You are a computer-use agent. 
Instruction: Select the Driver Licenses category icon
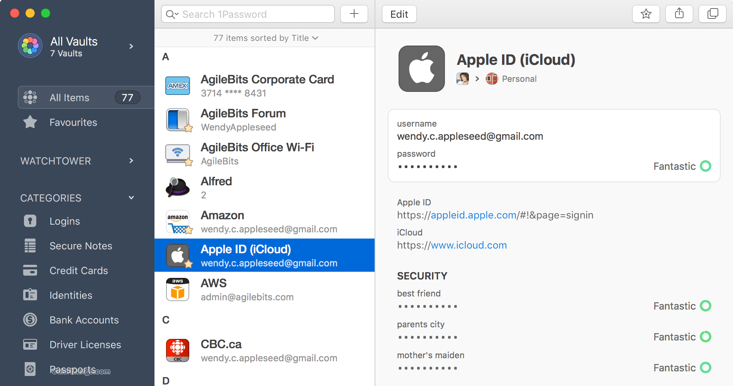tap(30, 344)
